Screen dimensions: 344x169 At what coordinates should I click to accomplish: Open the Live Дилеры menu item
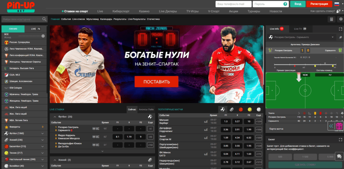pyautogui.click(x=168, y=11)
